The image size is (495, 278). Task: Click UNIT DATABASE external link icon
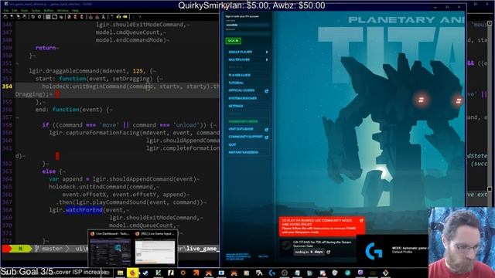click(x=266, y=130)
